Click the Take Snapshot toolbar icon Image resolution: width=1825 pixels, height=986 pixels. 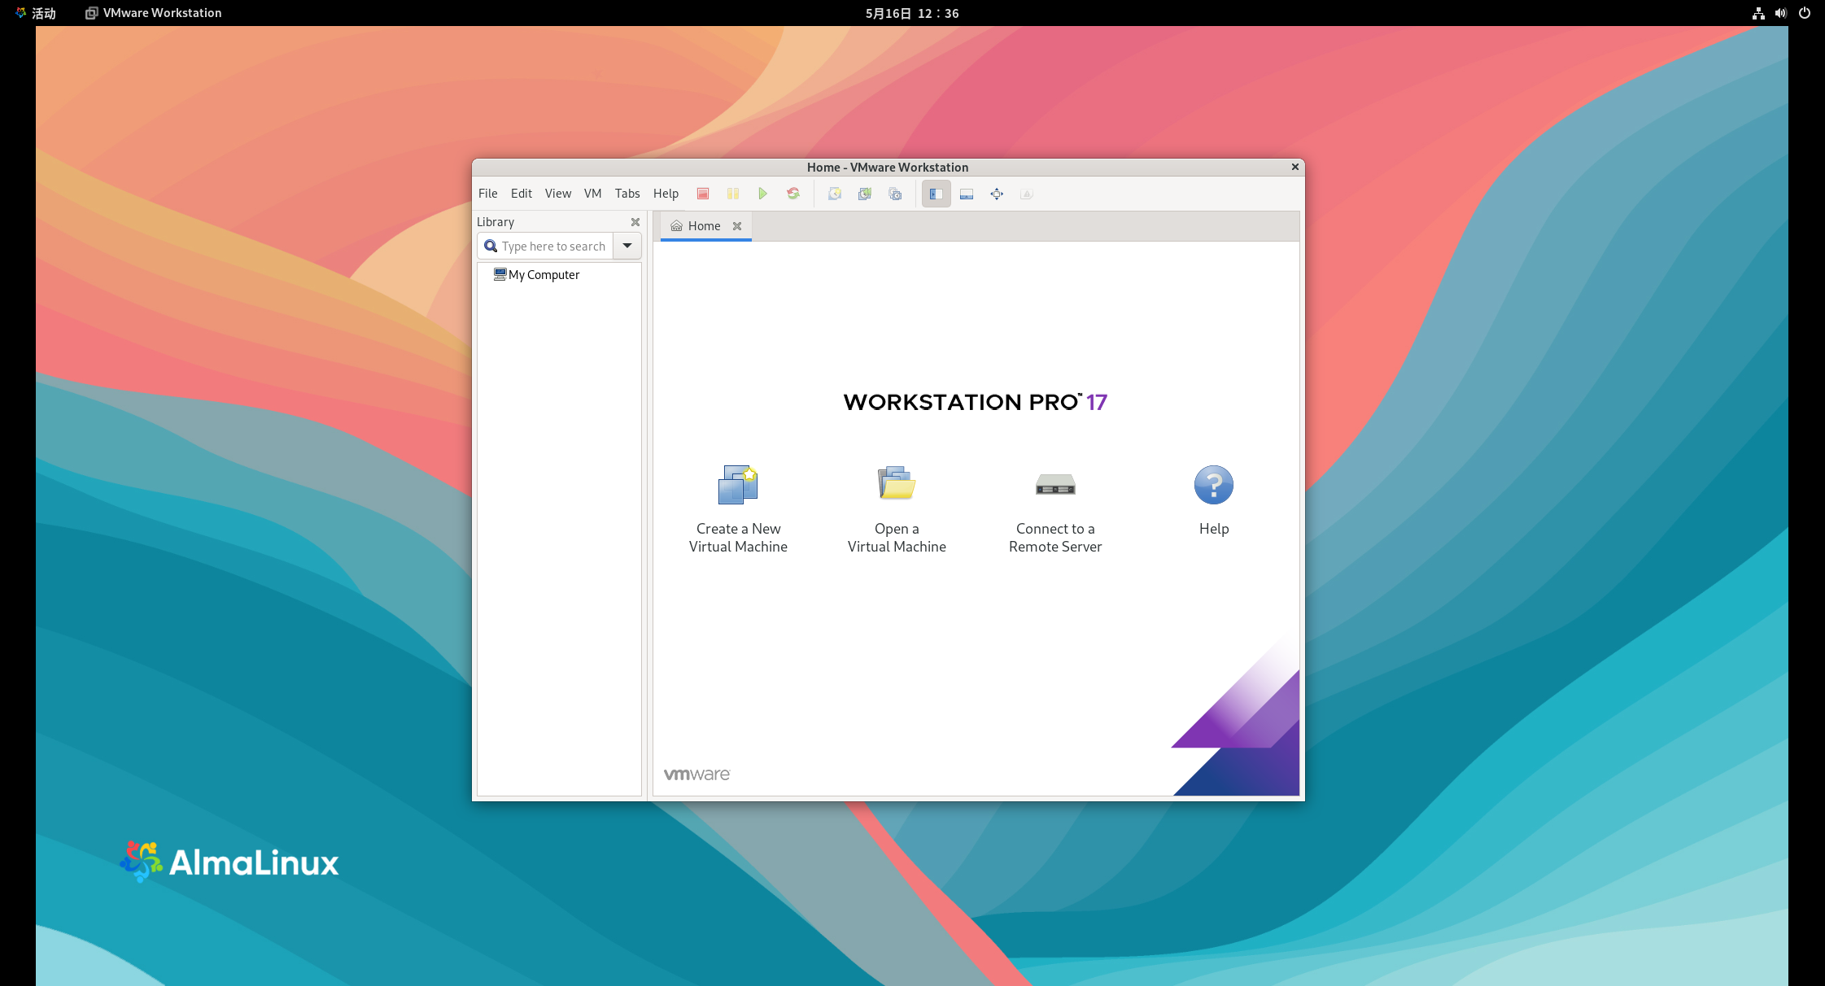[x=835, y=194]
